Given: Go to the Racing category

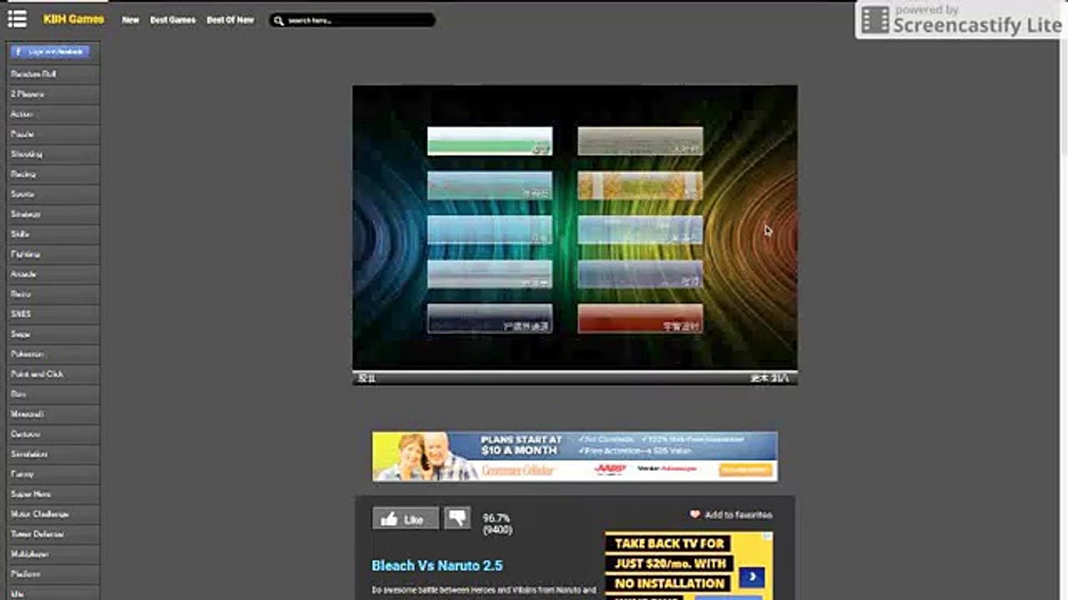Looking at the screenshot, I should [x=53, y=174].
